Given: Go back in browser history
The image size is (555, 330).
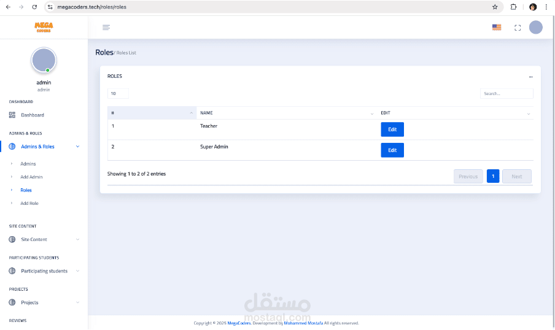Looking at the screenshot, I should 8,7.
